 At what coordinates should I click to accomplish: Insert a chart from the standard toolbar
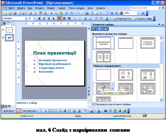coord(87,13)
